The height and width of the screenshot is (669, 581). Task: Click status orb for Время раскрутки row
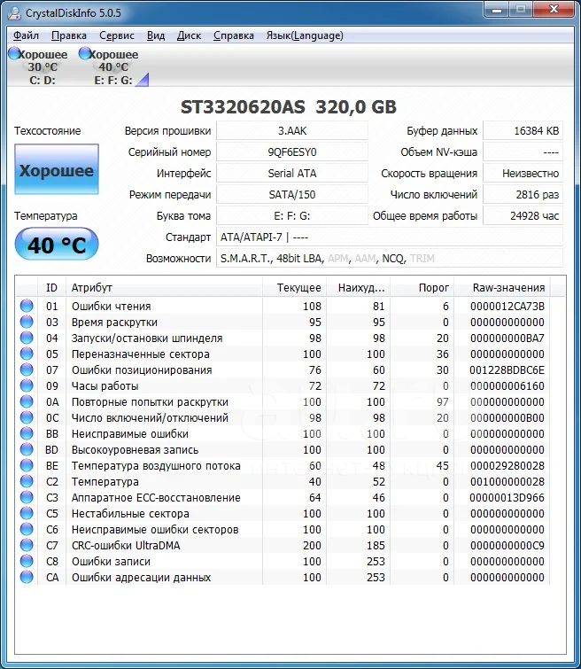[x=27, y=322]
